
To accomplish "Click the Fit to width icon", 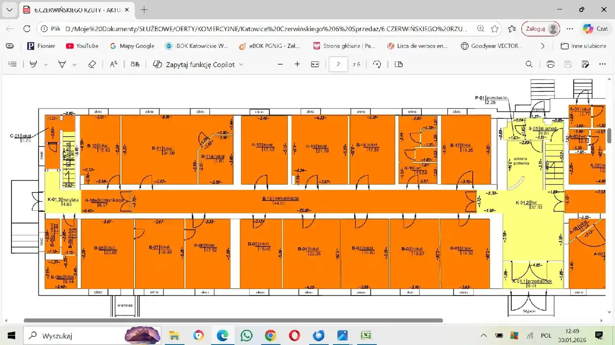I will [315, 64].
